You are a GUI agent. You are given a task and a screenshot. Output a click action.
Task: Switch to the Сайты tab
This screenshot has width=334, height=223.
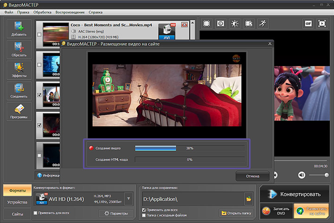click(x=17, y=214)
